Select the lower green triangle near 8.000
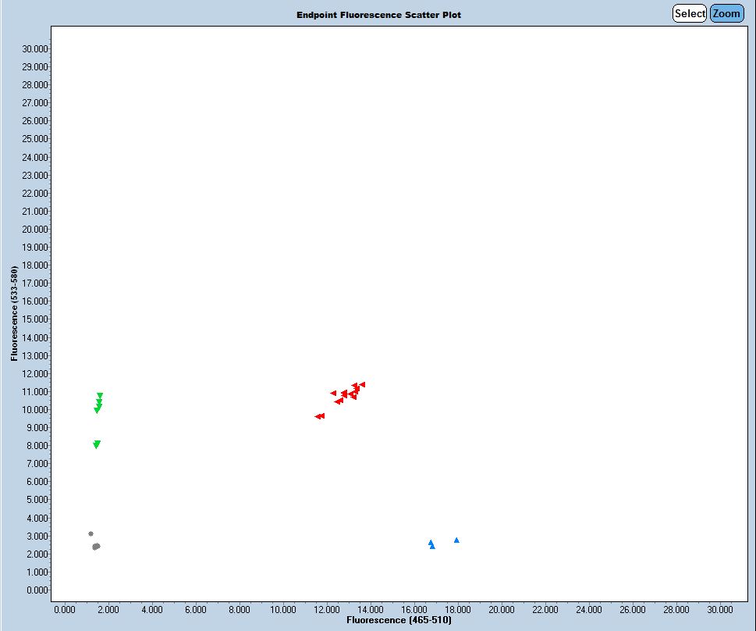The width and height of the screenshot is (756, 631). [x=97, y=444]
